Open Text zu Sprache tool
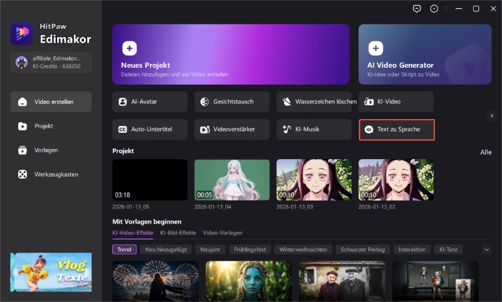Screen dimensions: 502x302 pyautogui.click(x=397, y=129)
